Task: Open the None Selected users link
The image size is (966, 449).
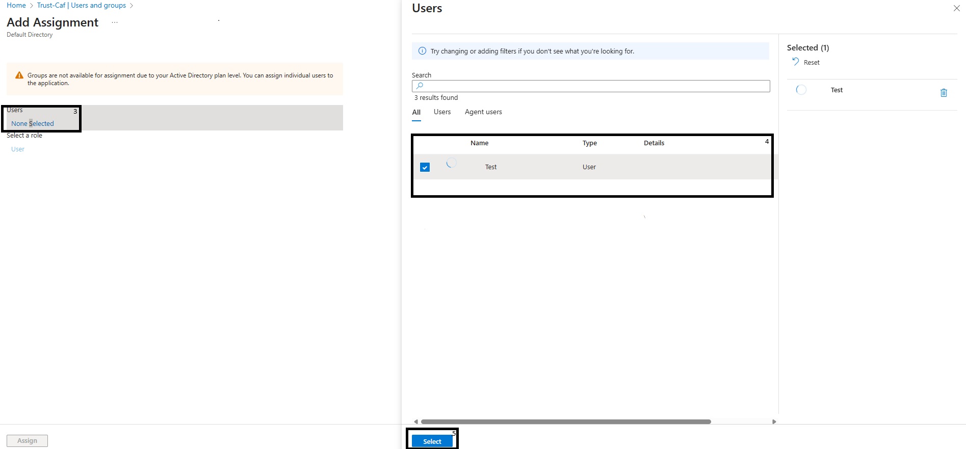Action: click(33, 123)
